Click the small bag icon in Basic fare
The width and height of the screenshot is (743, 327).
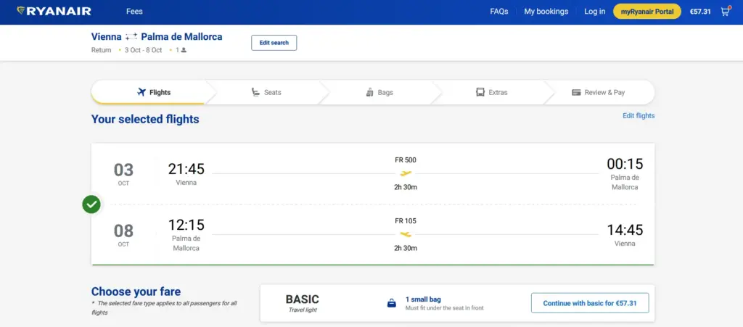click(x=391, y=303)
